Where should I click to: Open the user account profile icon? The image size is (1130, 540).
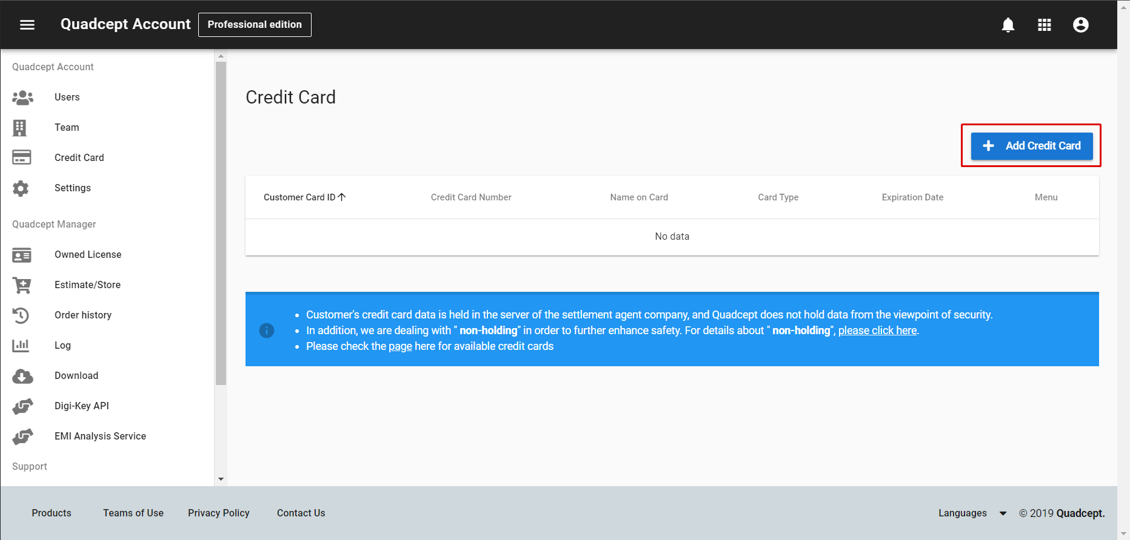pyautogui.click(x=1080, y=25)
